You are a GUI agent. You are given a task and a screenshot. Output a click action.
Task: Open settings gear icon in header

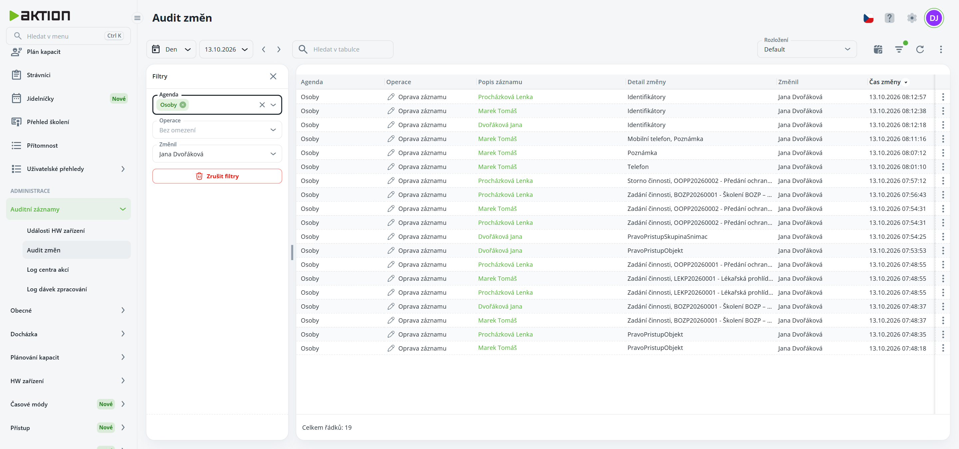(x=912, y=18)
